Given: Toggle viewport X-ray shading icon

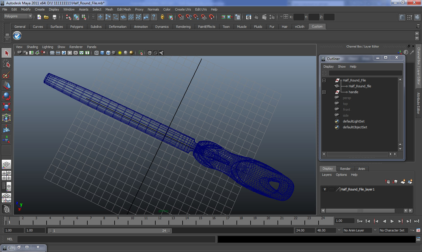Looking at the screenshot, I should click(x=150, y=53).
